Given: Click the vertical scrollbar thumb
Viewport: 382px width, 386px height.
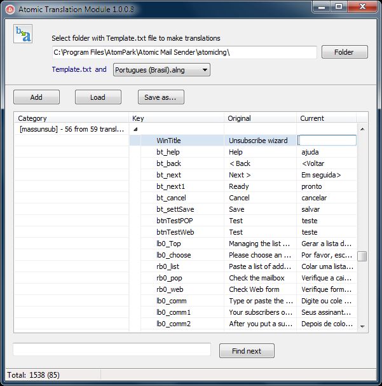Looking at the screenshot, I should (362, 256).
